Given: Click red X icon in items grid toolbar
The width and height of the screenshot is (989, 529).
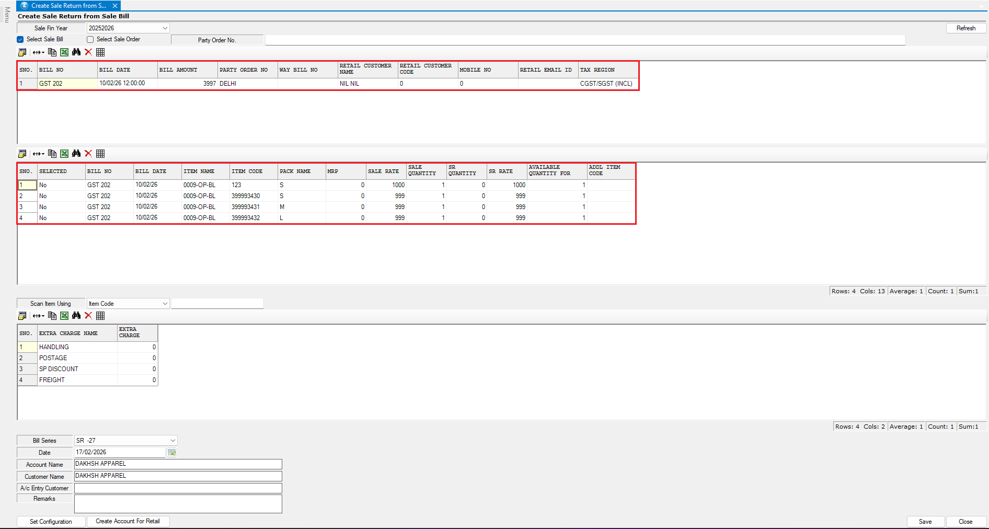Looking at the screenshot, I should point(88,154).
